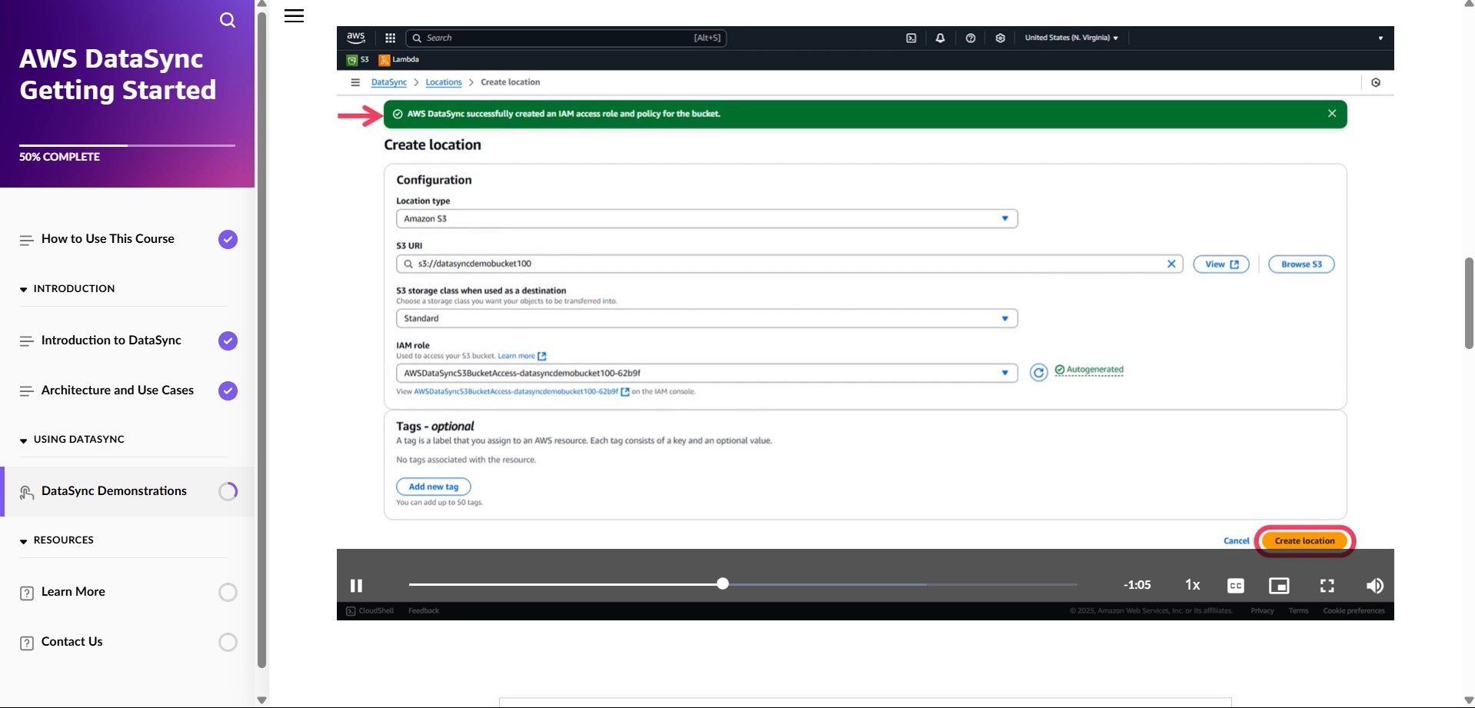
Task: Open DataSync breadcrumb link
Action: [x=389, y=82]
